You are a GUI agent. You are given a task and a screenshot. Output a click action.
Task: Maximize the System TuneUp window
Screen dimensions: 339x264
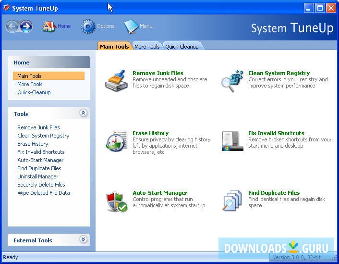tap(320, 8)
